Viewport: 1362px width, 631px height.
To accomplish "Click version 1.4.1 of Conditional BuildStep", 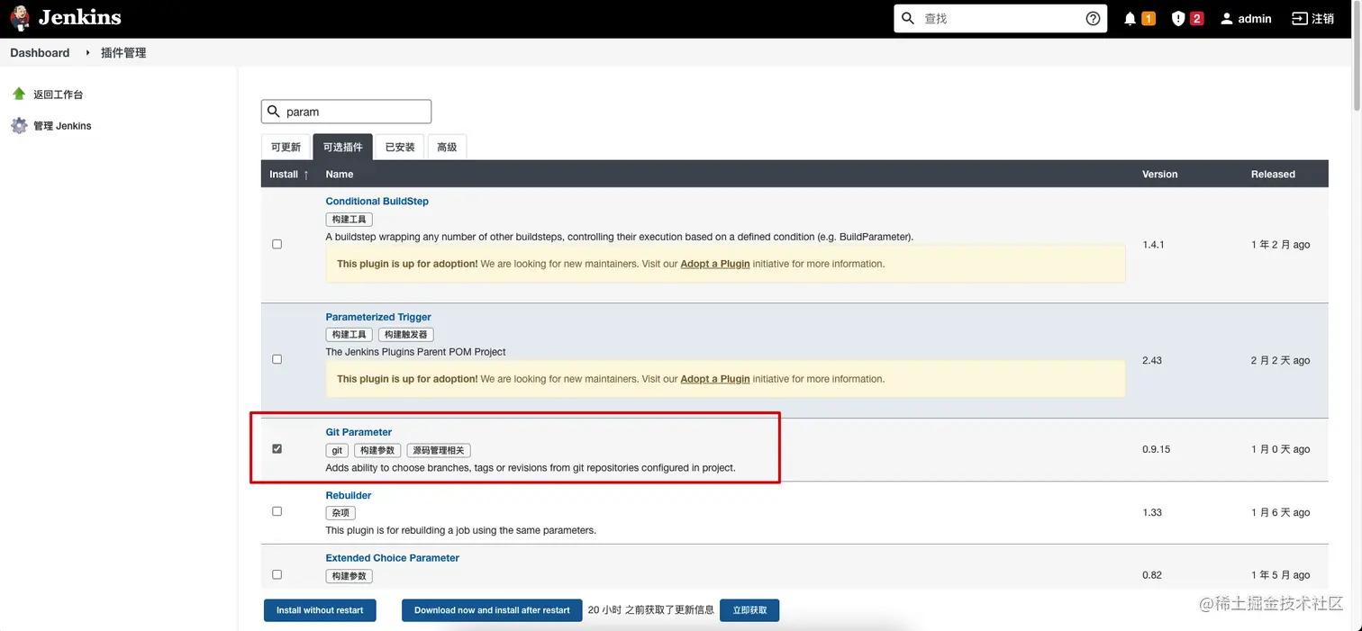I will 1153,245.
